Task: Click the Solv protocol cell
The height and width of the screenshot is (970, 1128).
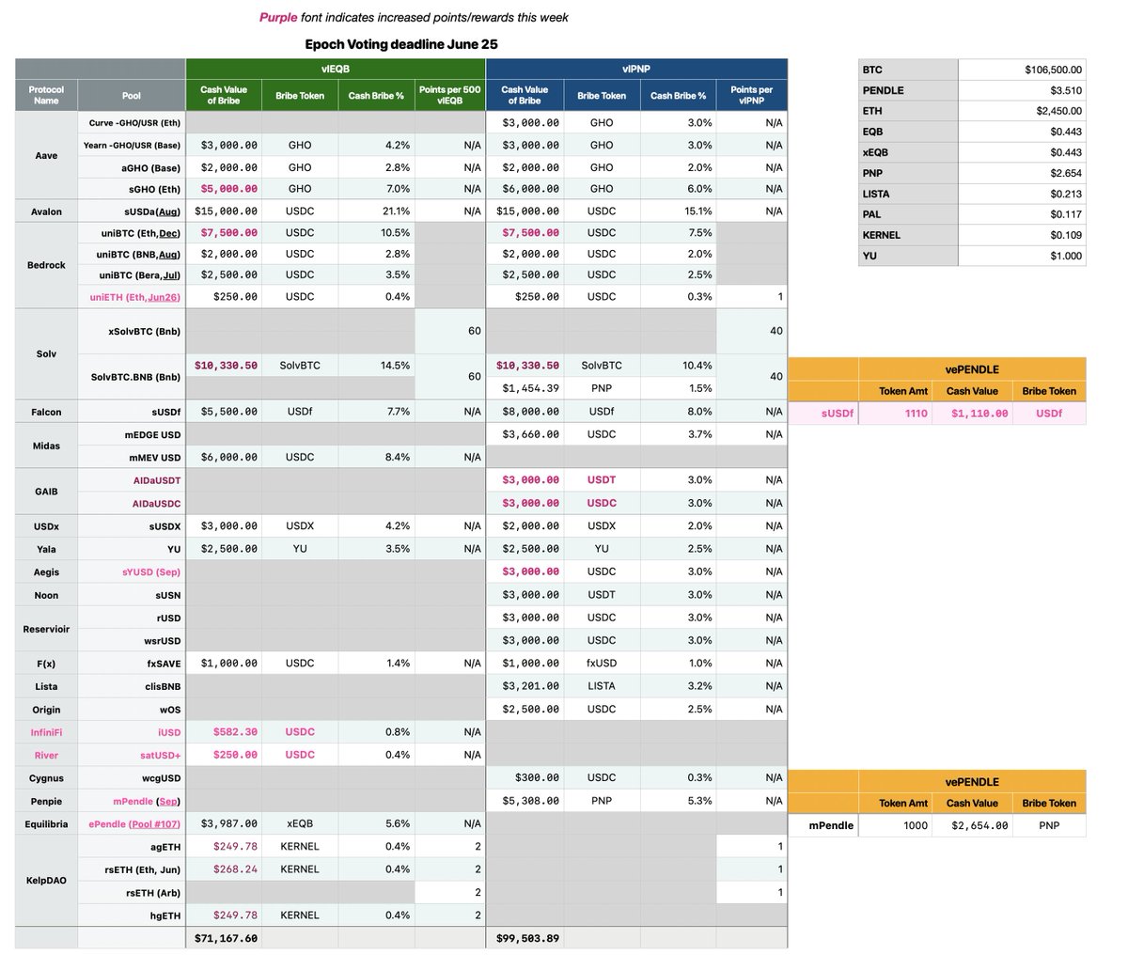Action: pyautogui.click(x=47, y=353)
